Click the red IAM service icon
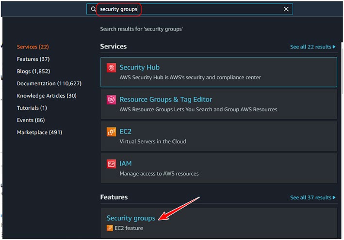The height and width of the screenshot is (240, 344). (111, 164)
